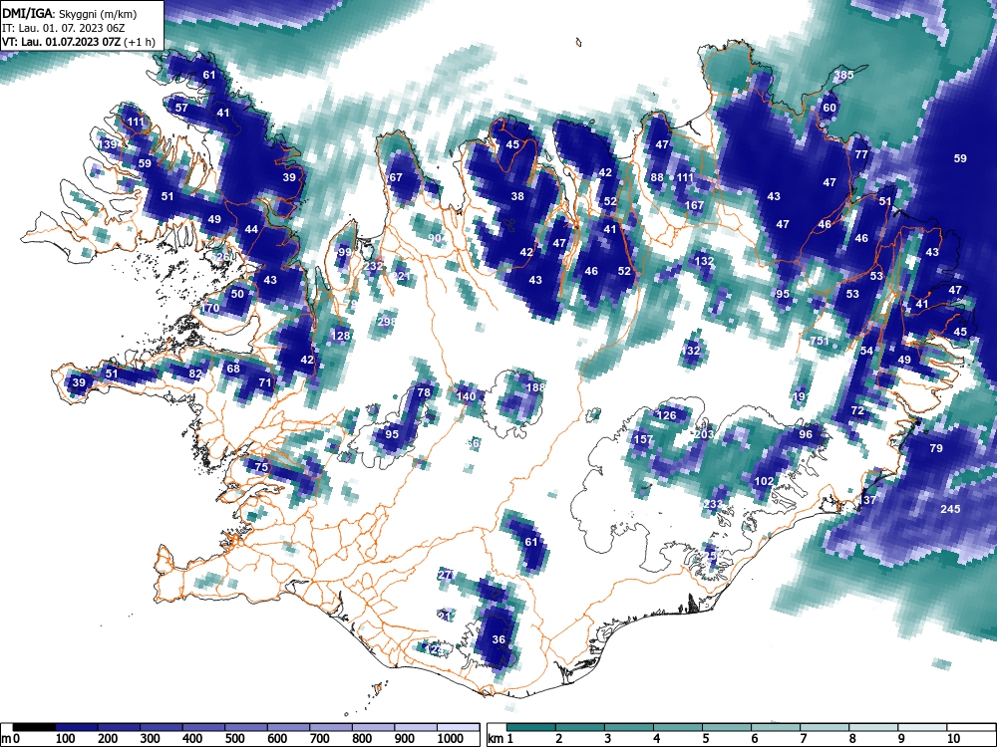
Task: Click the 'km' legend unit label
Action: [496, 739]
